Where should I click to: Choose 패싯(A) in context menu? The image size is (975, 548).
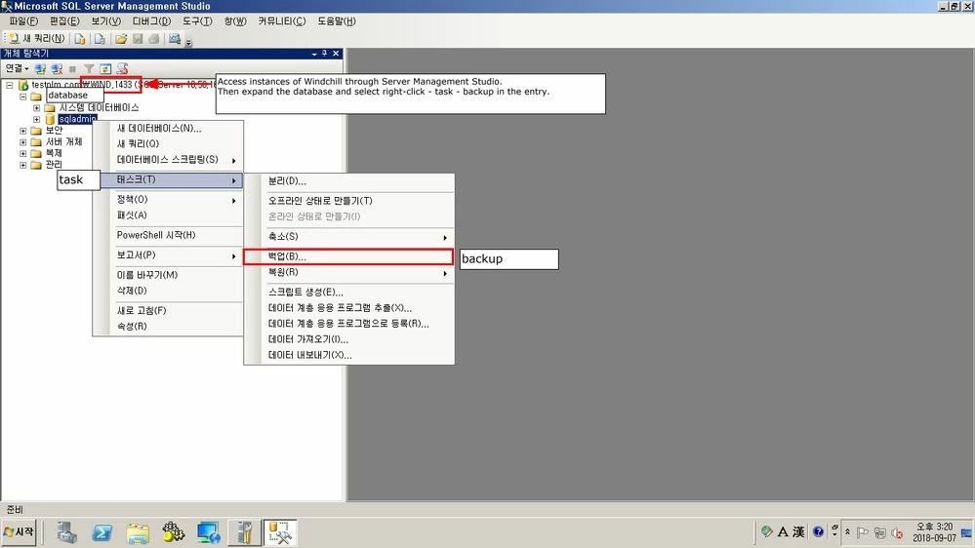[x=168, y=215]
